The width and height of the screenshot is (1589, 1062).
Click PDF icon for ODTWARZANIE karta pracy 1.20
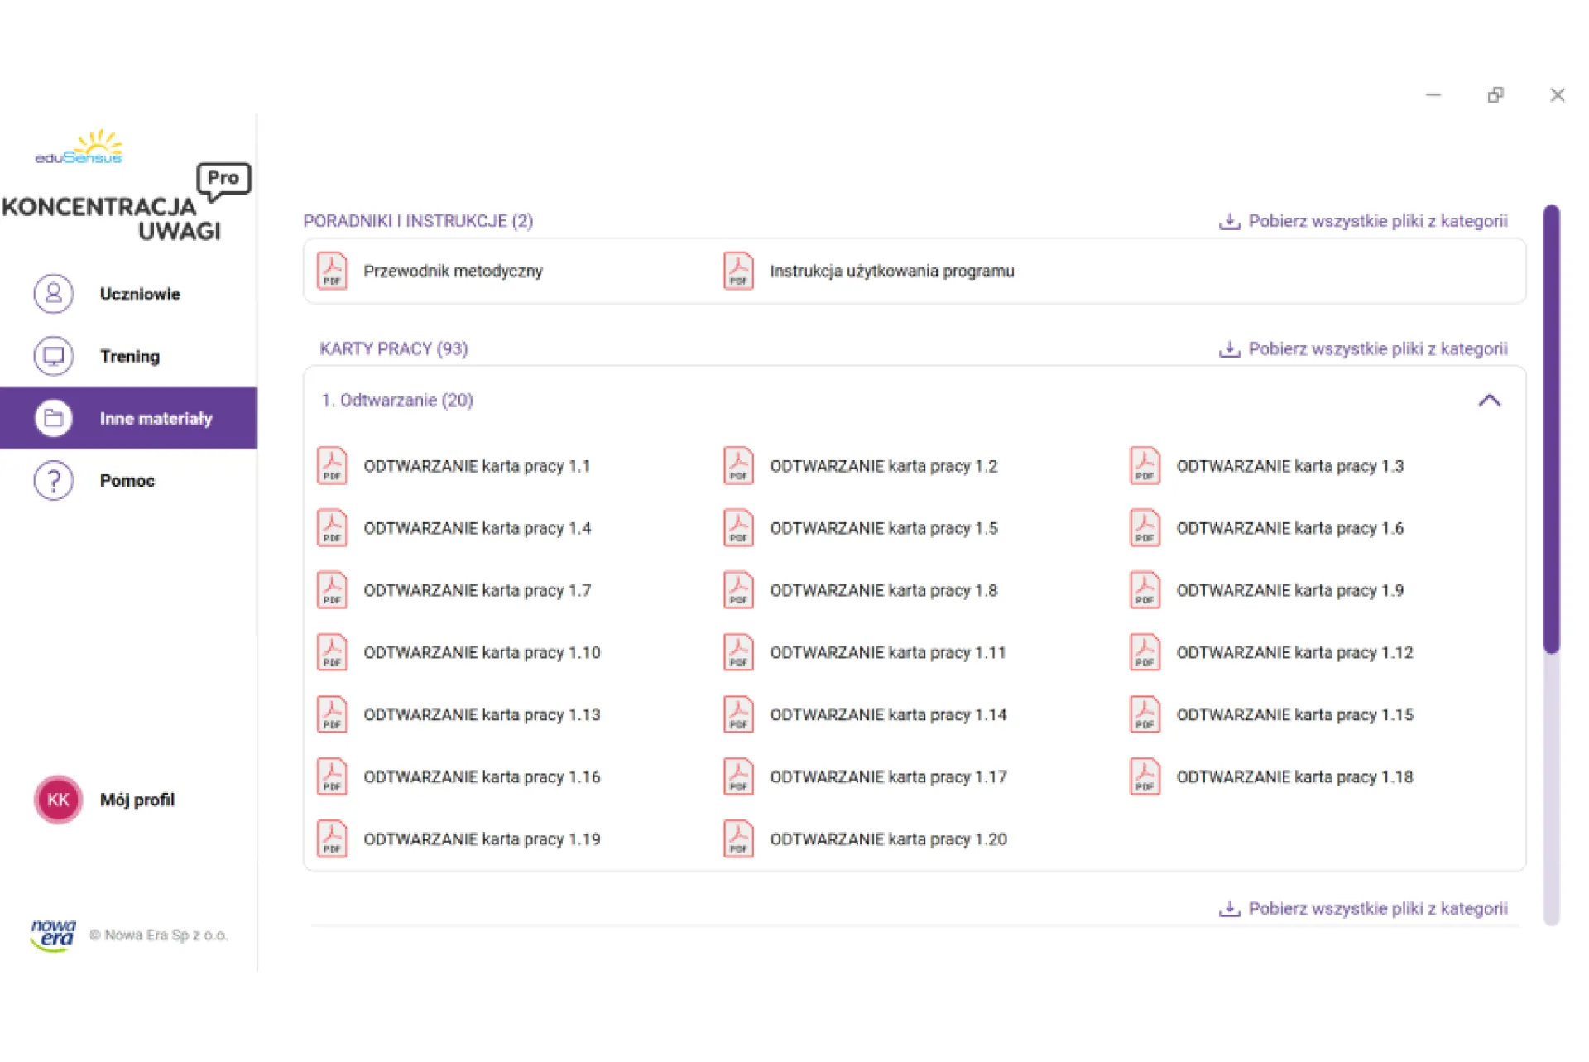click(738, 839)
